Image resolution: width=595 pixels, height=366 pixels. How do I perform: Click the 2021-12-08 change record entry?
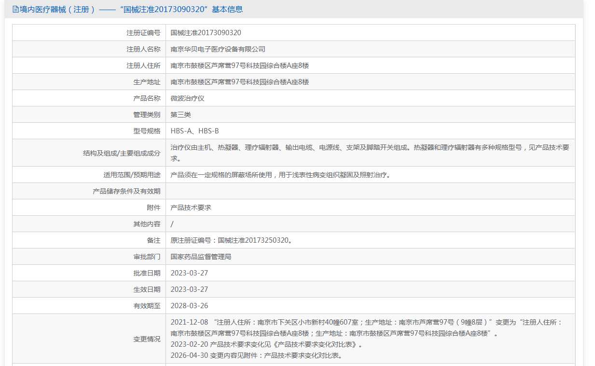367,328
